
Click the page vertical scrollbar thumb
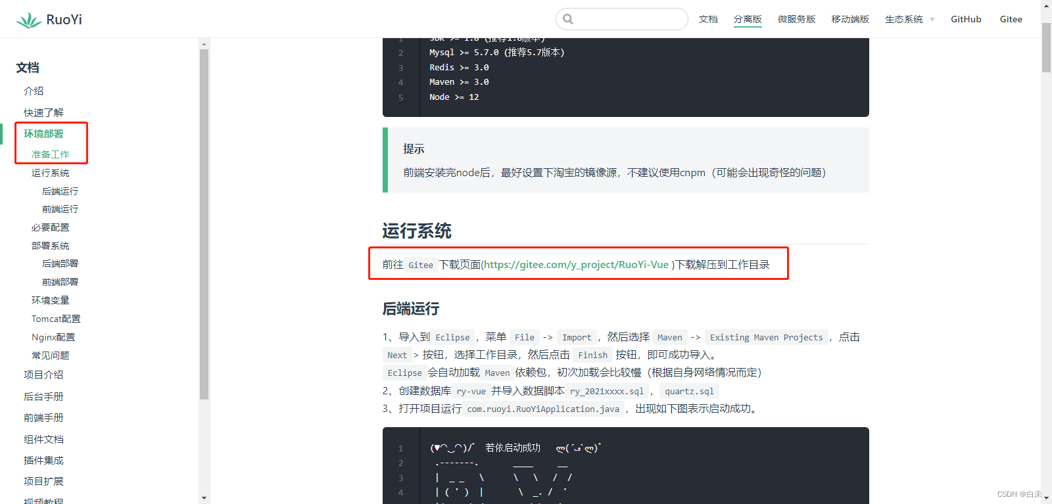point(1046,47)
